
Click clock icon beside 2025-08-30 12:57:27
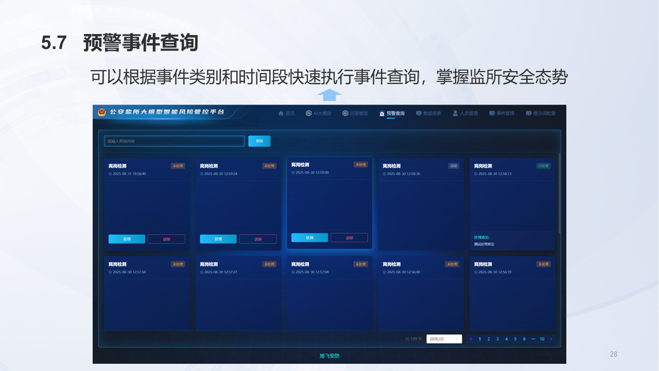202,272
